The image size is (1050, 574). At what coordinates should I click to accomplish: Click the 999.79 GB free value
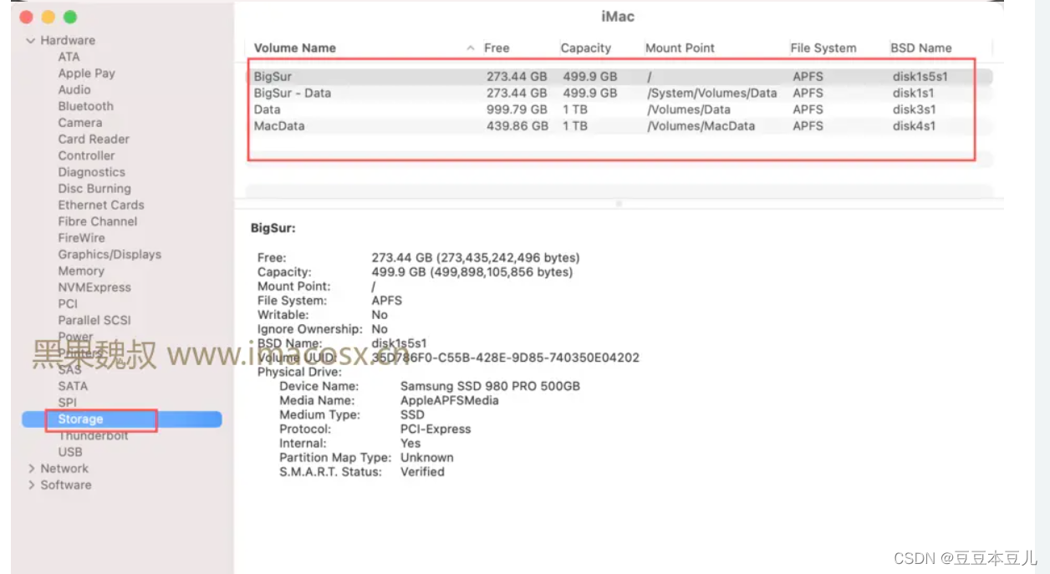517,109
